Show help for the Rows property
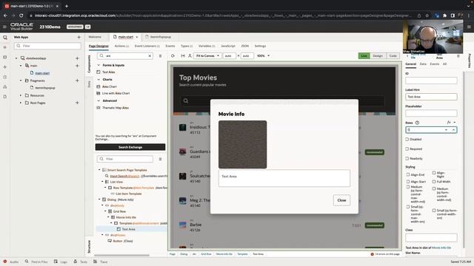This screenshot has width=474, height=266. tap(417, 123)
